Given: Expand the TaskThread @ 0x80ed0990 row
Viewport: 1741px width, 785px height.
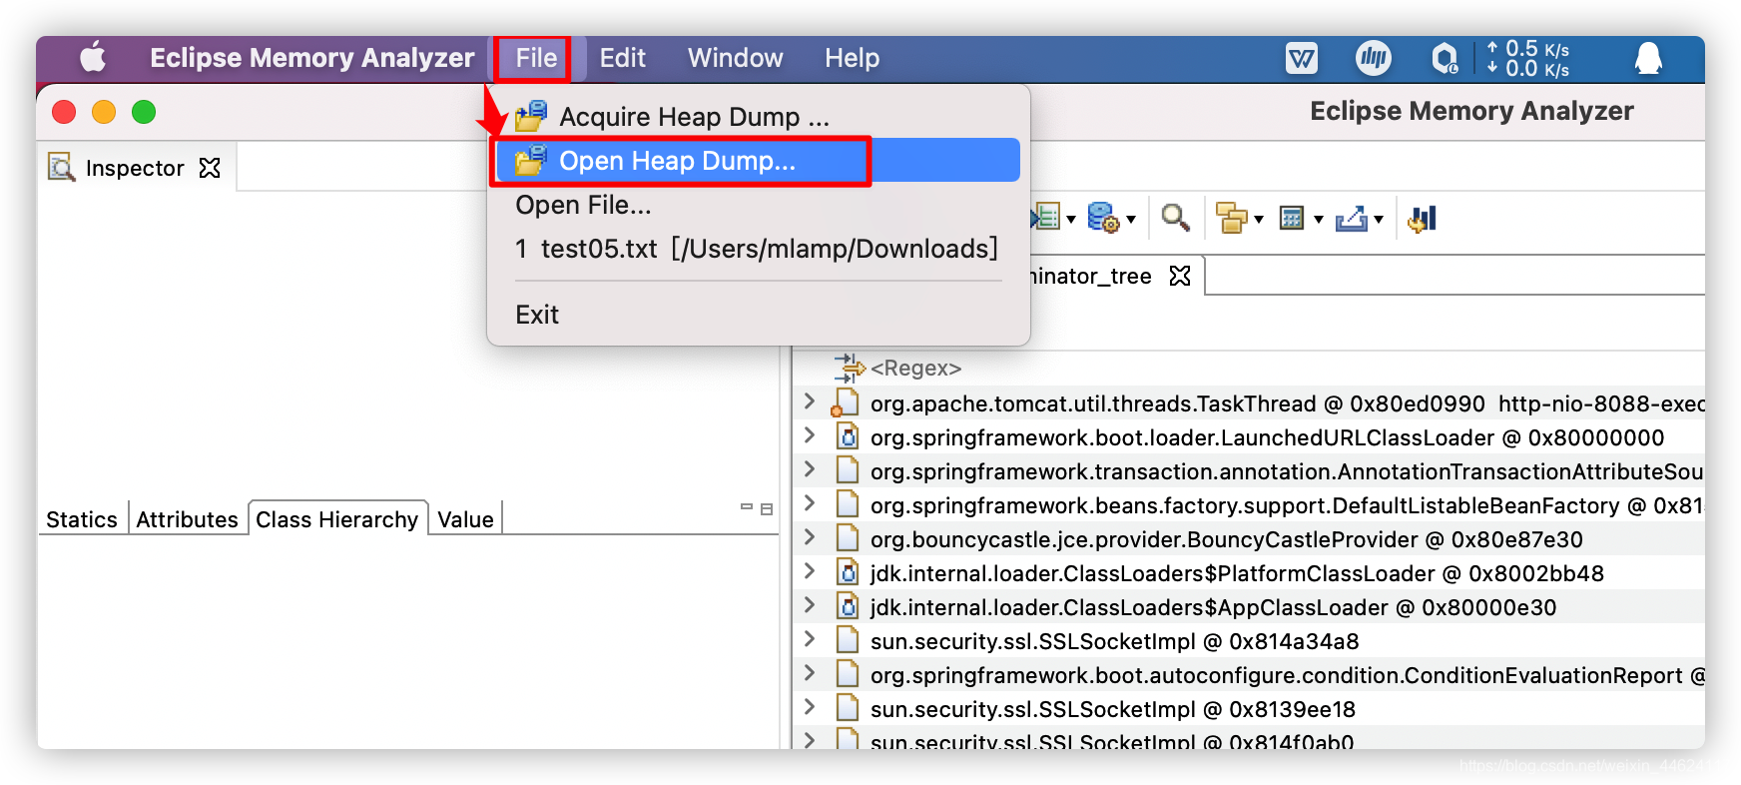Looking at the screenshot, I should tap(810, 401).
